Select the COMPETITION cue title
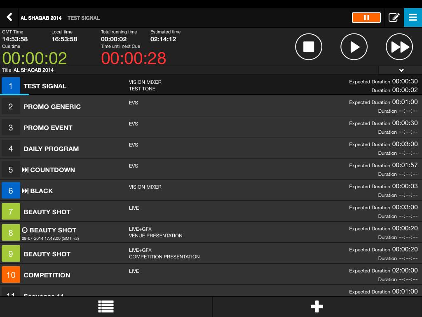Image resolution: width=422 pixels, height=317 pixels. pos(47,275)
